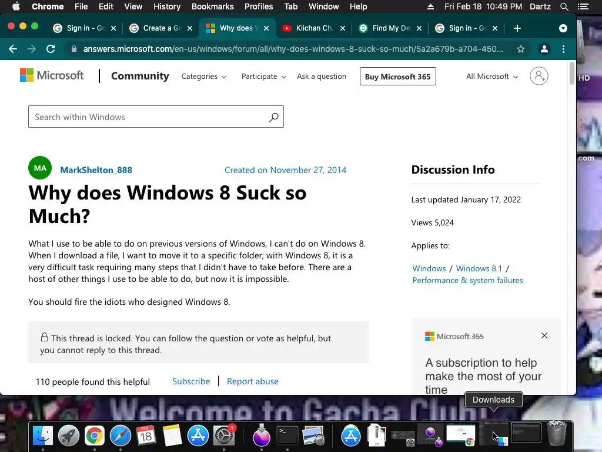Screen dimensions: 602x452
Task: Open the File menu
Action: click(x=81, y=6)
